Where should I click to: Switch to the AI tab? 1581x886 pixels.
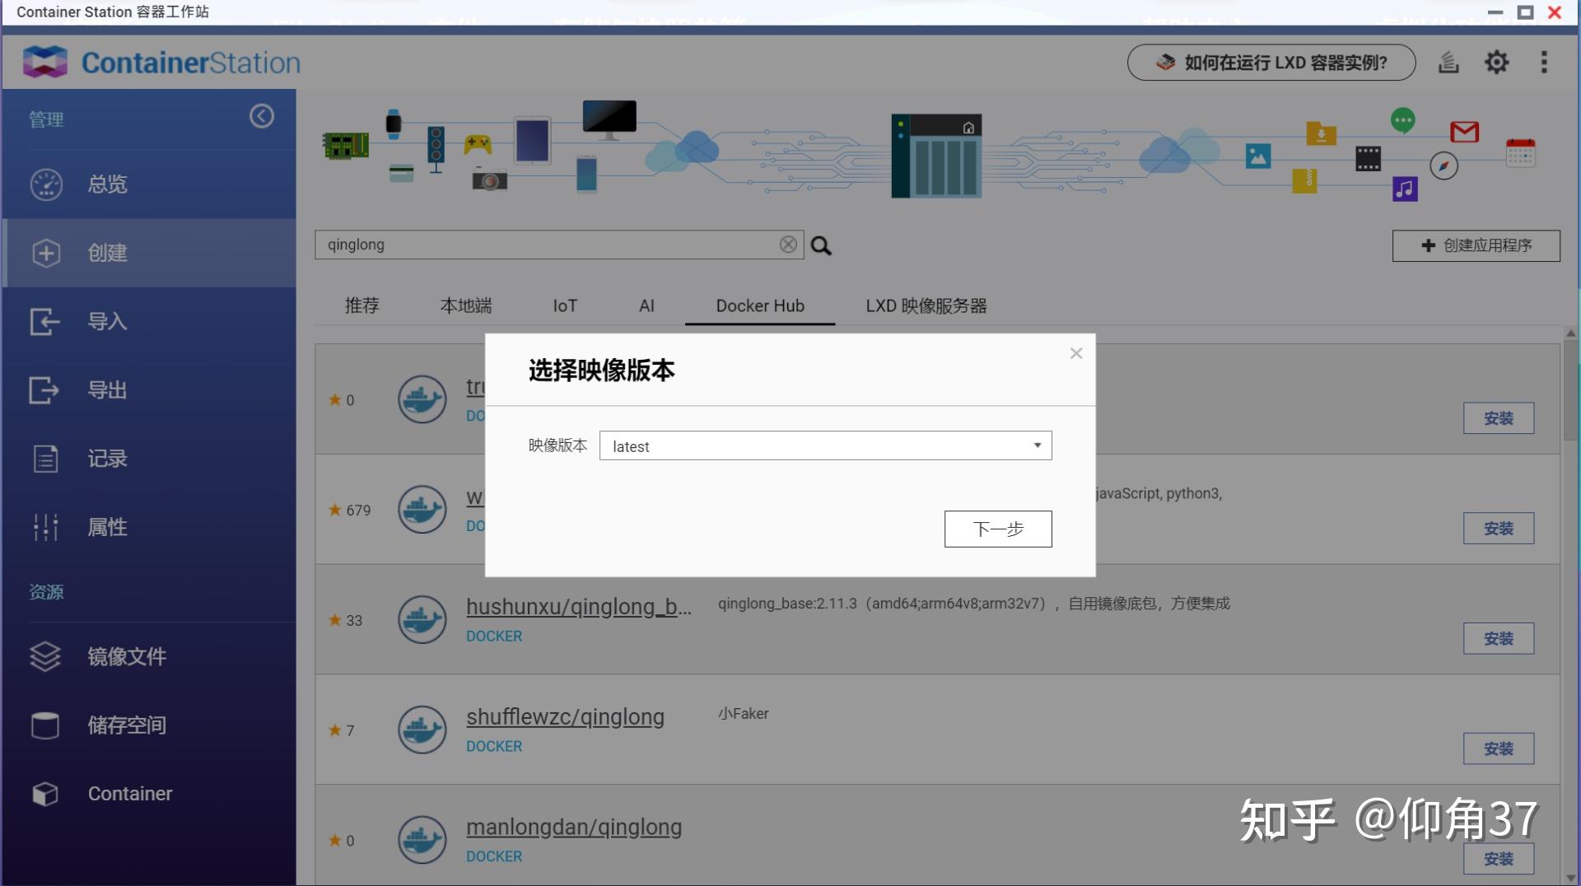coord(647,305)
